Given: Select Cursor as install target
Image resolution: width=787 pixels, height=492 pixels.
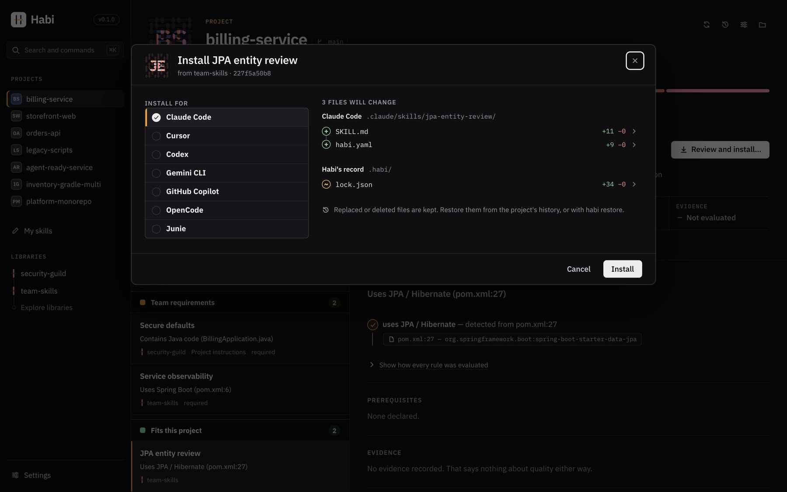Looking at the screenshot, I should tap(226, 136).
